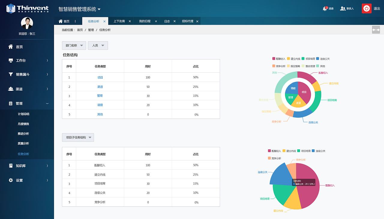The height and width of the screenshot is (219, 384).
Task: Open the message notification bell
Action: 325,8
